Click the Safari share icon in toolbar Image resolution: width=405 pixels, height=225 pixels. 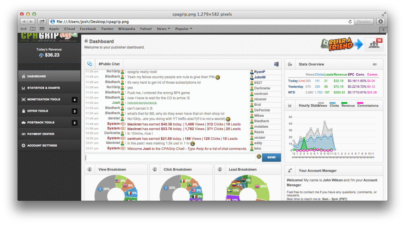42,22
